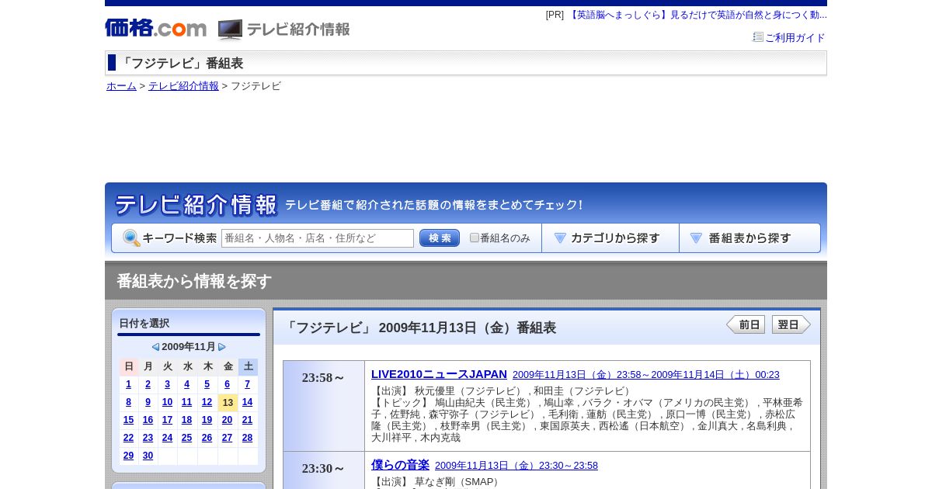The height and width of the screenshot is (489, 932).
Task: Open LIVE2010ニュースJAPAN program link
Action: (x=439, y=374)
